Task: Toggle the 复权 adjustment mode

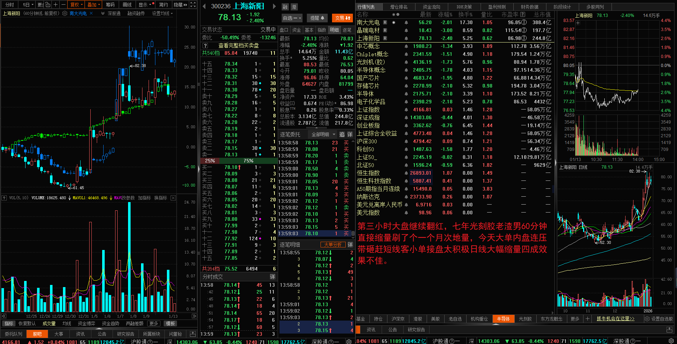Action: 76,5
